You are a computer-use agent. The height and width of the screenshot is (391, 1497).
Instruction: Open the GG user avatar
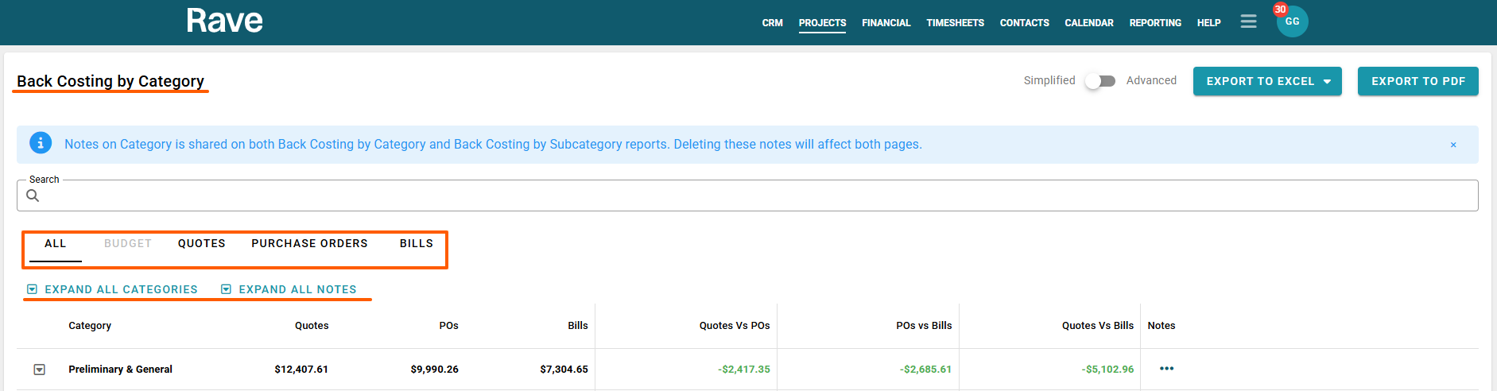tap(1293, 22)
